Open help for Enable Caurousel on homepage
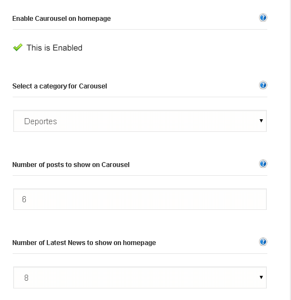This screenshot has height=300, width=291. point(263,18)
